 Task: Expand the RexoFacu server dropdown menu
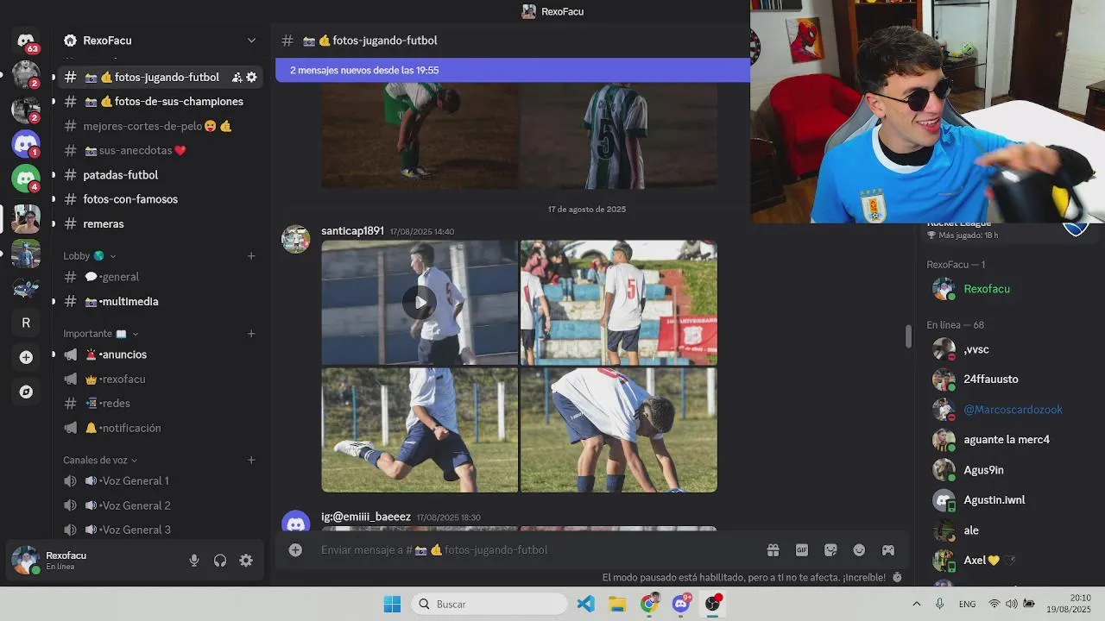251,41
